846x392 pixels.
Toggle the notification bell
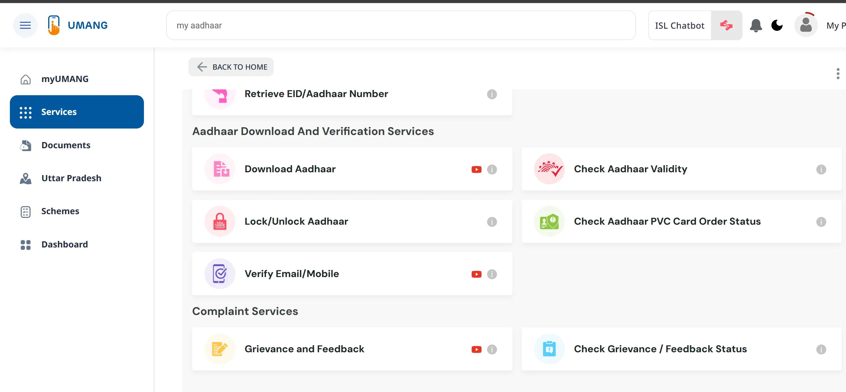[756, 25]
